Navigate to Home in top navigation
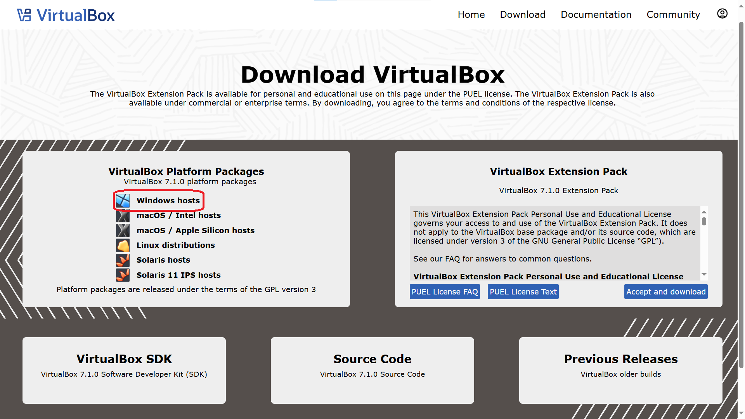Viewport: 745px width, 419px height. [x=471, y=15]
